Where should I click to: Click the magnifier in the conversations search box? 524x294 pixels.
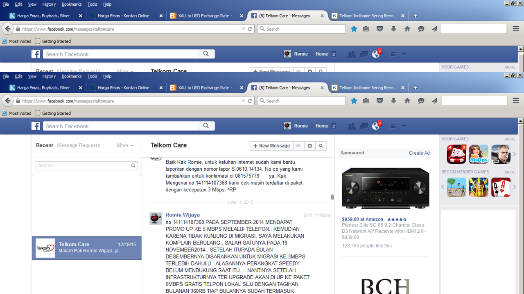pos(133,165)
